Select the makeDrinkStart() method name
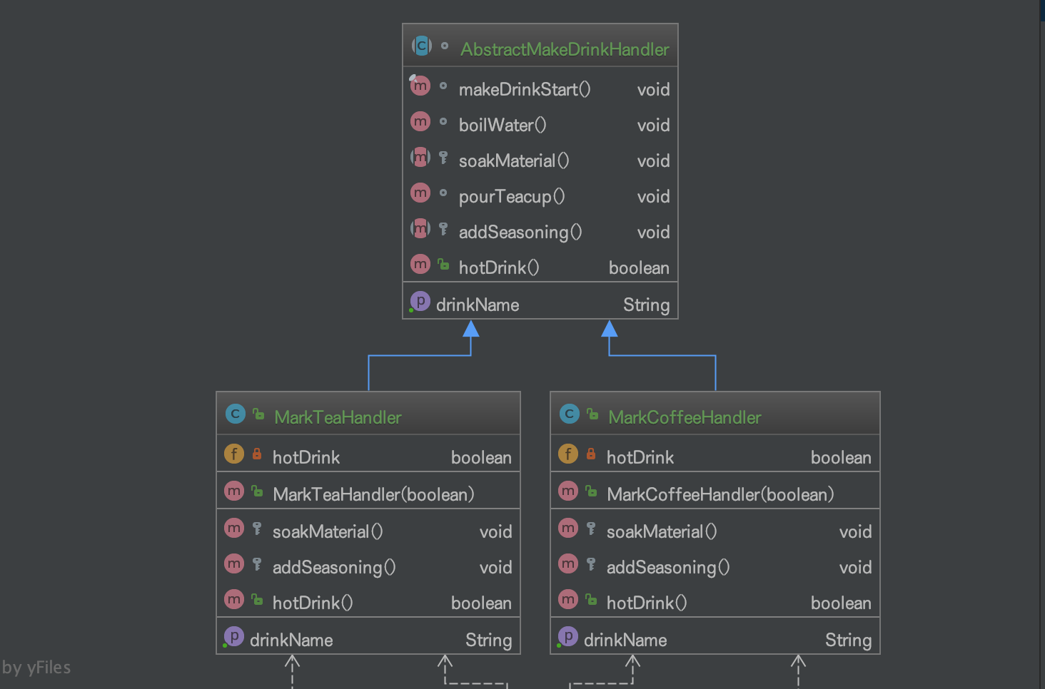This screenshot has width=1045, height=689. [x=525, y=89]
